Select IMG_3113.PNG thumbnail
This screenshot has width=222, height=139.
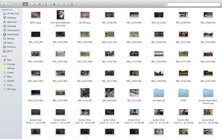click(x=36, y=93)
